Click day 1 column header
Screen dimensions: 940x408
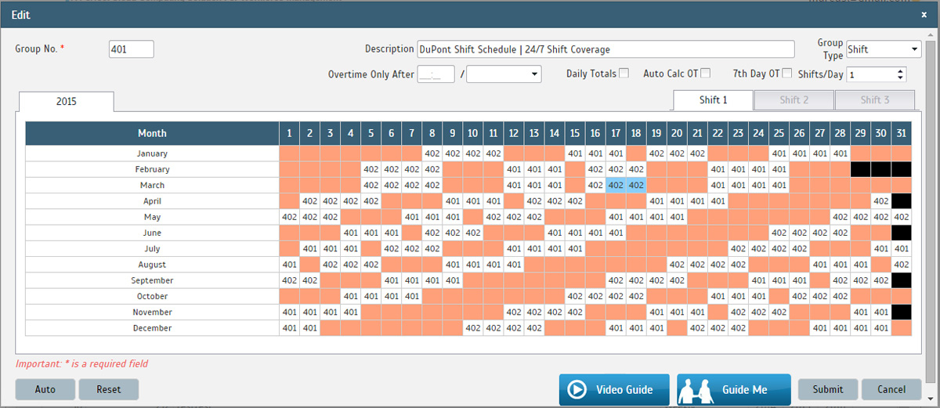pos(290,133)
